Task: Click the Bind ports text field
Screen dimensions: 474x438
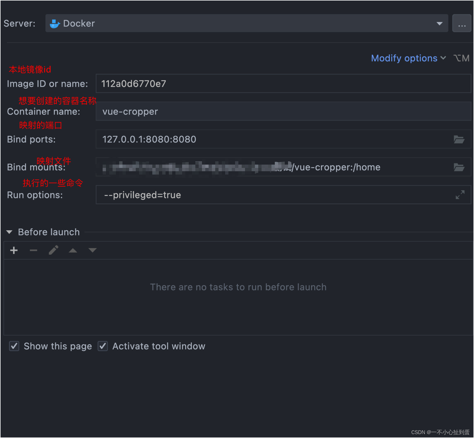Action: (273, 139)
